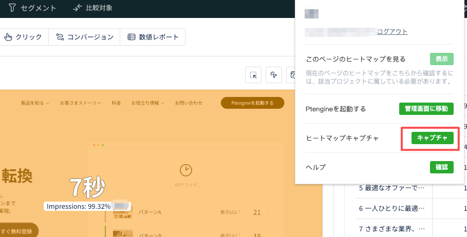
Task: Click the cursor pointer tool icon
Action: [x=274, y=75]
